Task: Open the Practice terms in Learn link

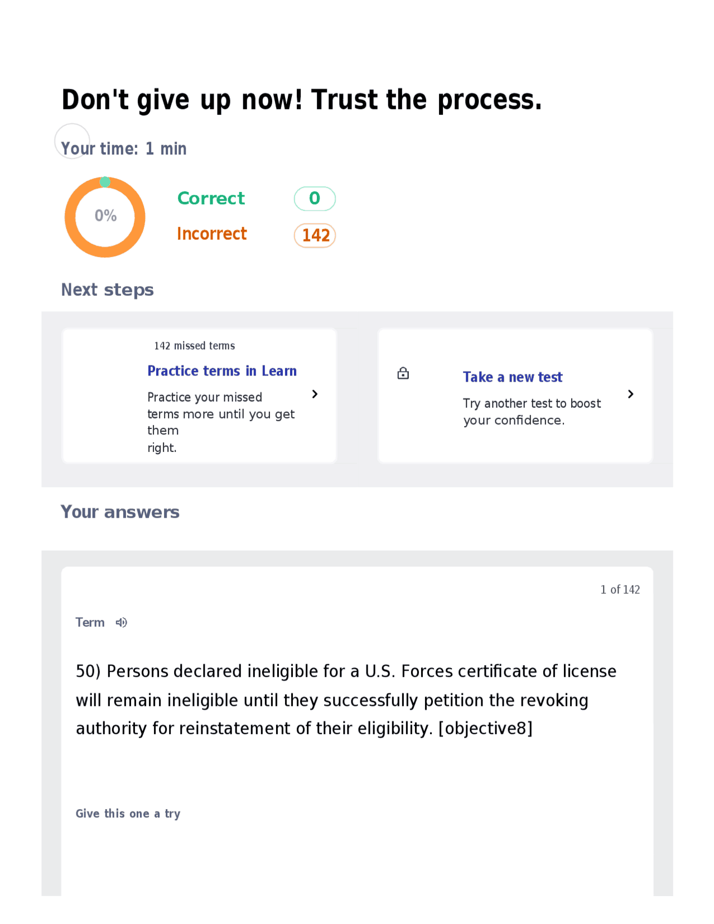Action: point(222,370)
